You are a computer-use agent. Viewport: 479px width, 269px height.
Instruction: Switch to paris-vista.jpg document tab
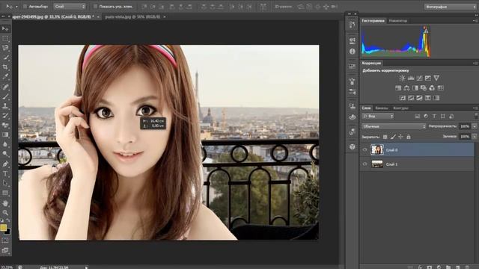(x=135, y=16)
